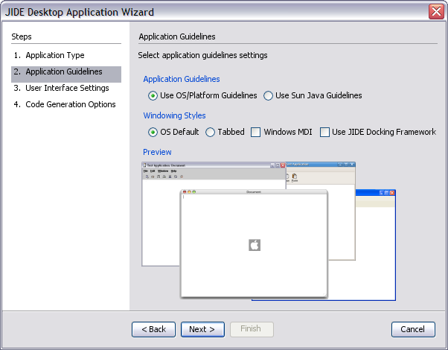The width and height of the screenshot is (448, 350).
Task: Open step 4 Code Generation Options
Action: pos(66,104)
